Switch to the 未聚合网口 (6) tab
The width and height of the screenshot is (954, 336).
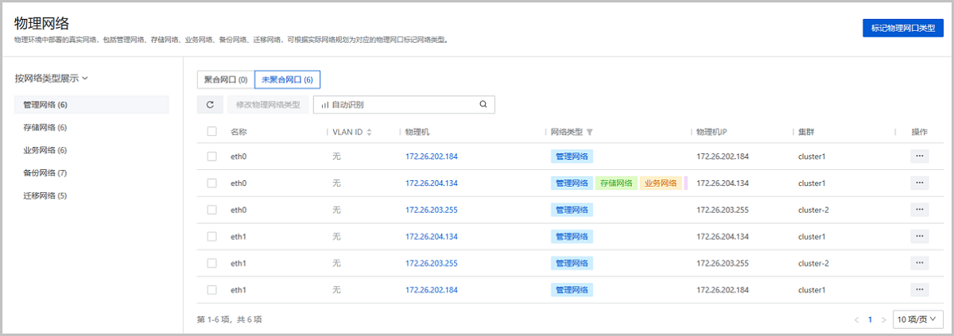pyautogui.click(x=287, y=79)
